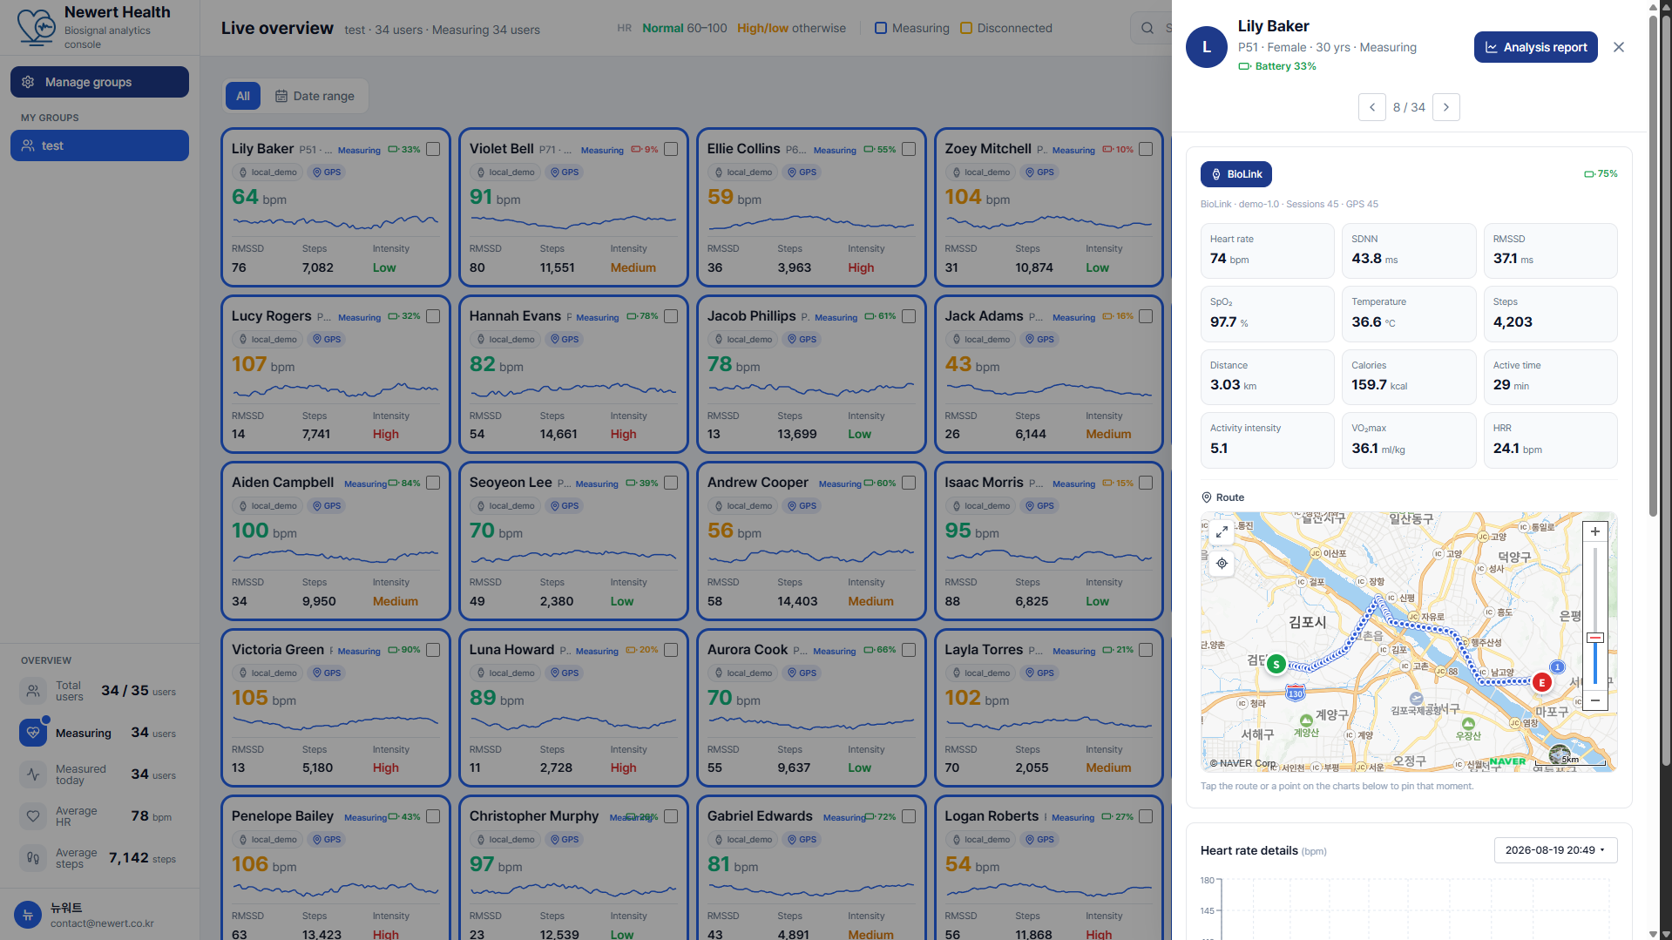Zoom in on the route map
The width and height of the screenshot is (1672, 940).
[x=1595, y=531]
